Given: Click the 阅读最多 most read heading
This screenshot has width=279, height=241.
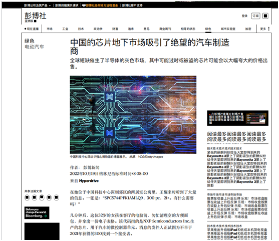Looking at the screenshot, I should coord(236,136).
